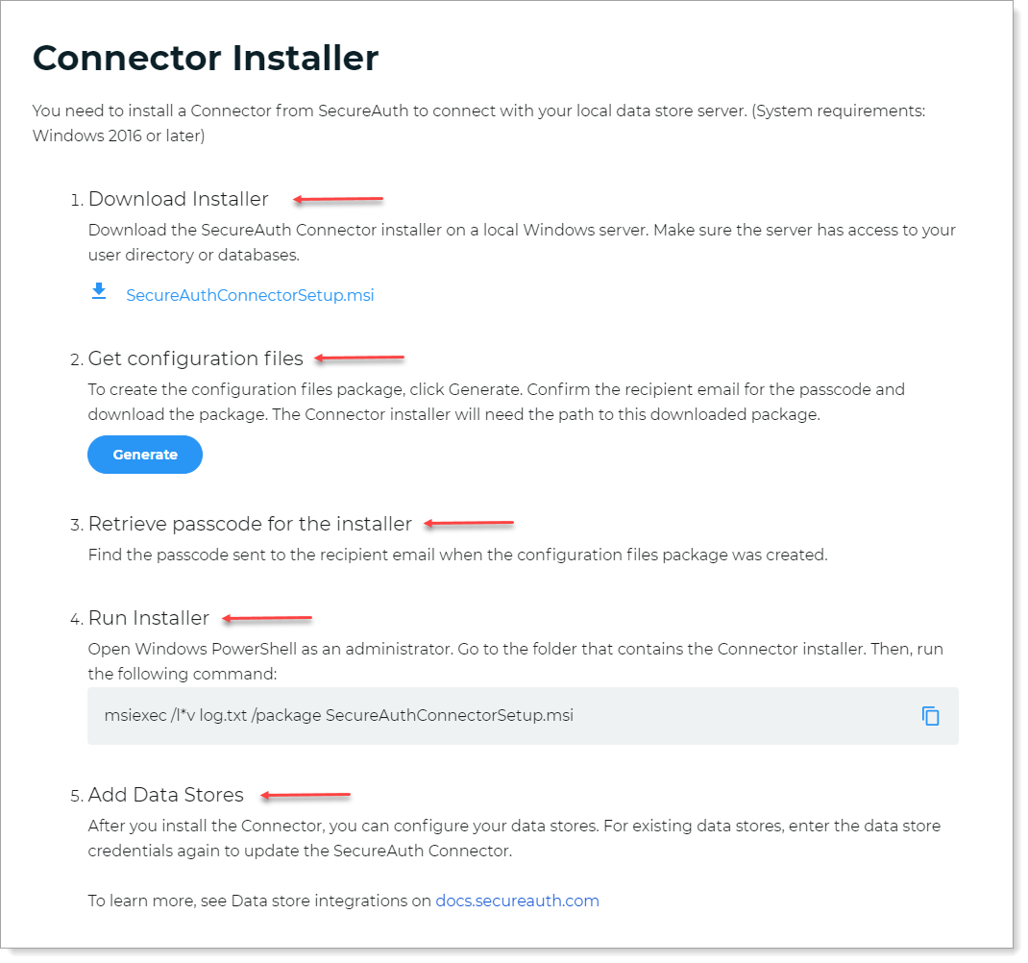Click the Add Data Stores step heading
Image resolution: width=1028 pixels, height=963 pixels.
165,795
